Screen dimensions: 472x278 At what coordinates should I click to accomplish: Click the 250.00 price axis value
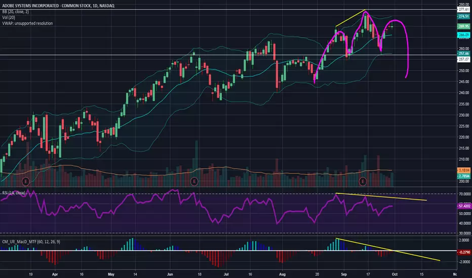coord(464,71)
